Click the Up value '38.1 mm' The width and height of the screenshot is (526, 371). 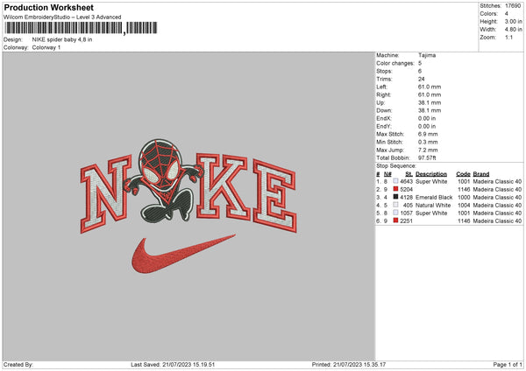coord(430,102)
